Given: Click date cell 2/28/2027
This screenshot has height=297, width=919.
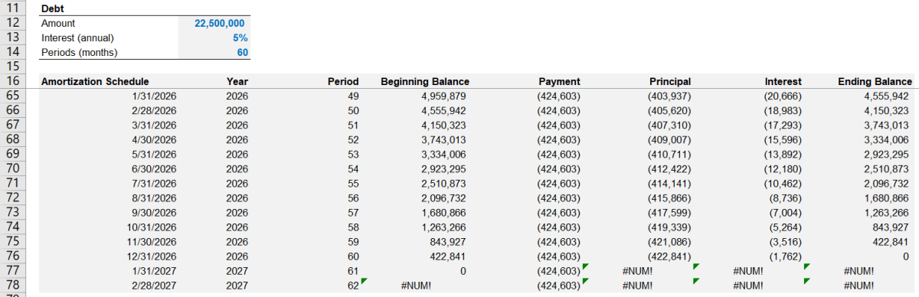Looking at the screenshot, I should click(x=154, y=285).
